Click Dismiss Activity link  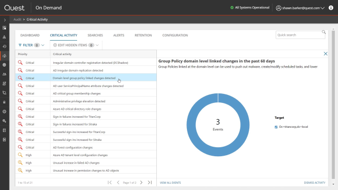pos(315,183)
